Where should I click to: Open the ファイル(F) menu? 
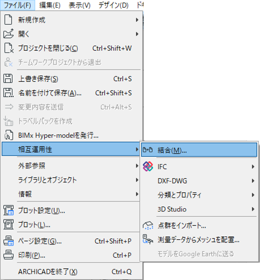tap(17, 5)
